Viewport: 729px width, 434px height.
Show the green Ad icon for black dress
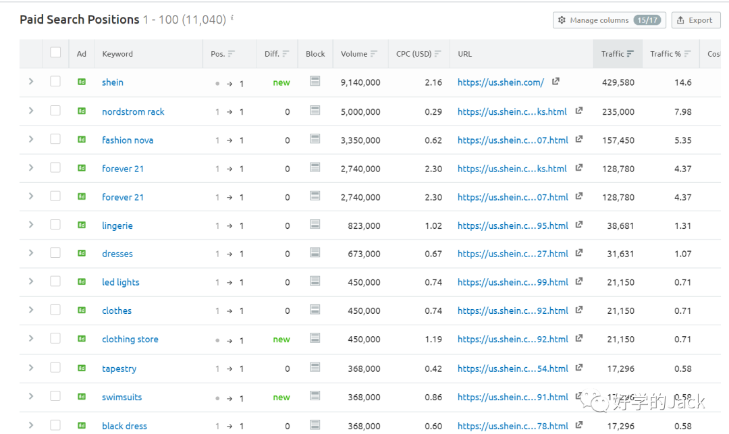pos(82,425)
